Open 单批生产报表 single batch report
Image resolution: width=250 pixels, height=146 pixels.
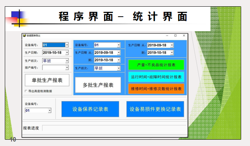[x=47, y=80]
